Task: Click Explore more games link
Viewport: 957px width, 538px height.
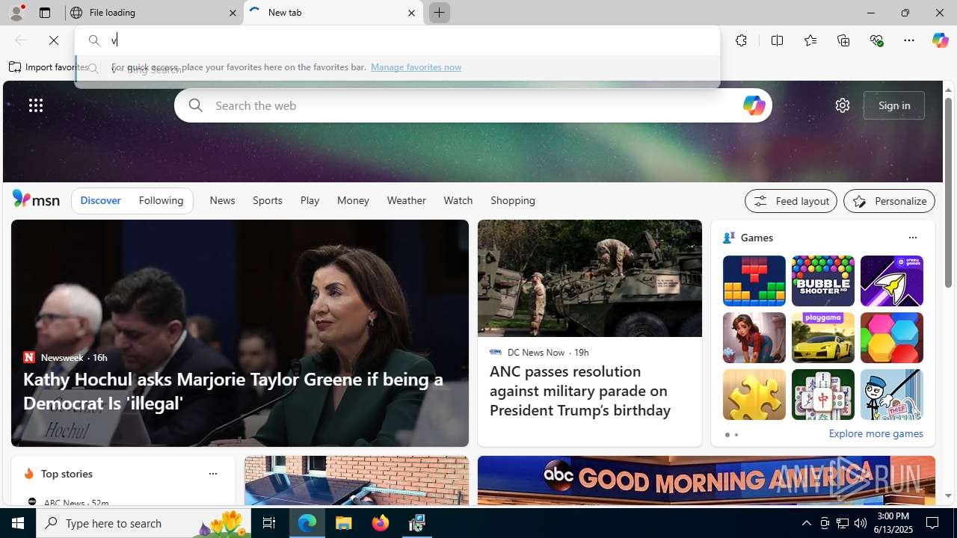Action: [x=876, y=434]
